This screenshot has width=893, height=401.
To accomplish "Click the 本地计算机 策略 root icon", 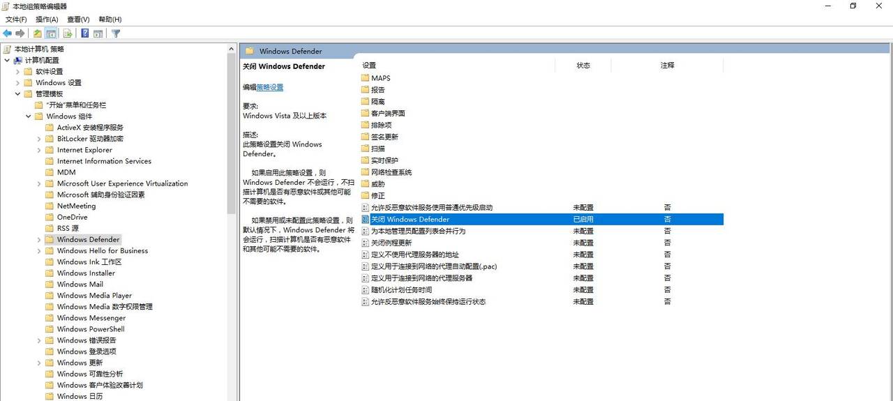I will 7,49.
